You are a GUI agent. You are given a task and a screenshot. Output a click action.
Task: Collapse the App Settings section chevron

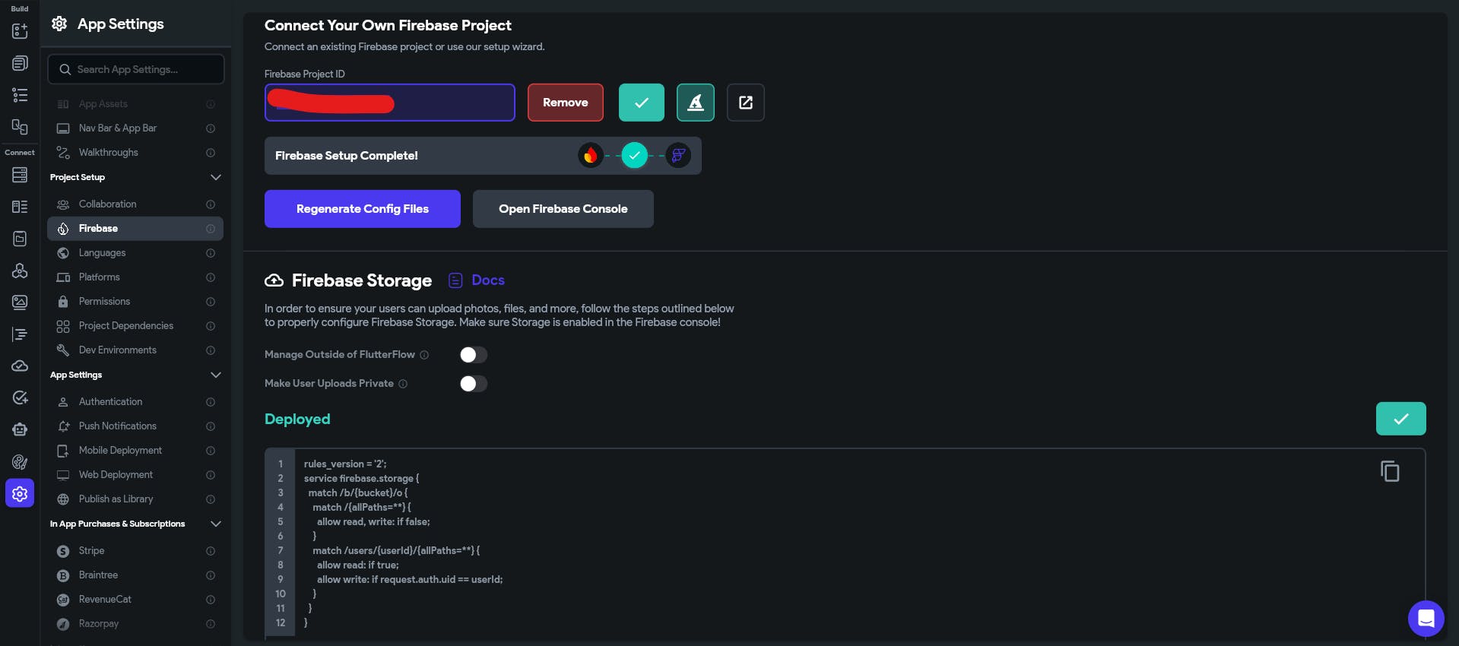click(216, 375)
